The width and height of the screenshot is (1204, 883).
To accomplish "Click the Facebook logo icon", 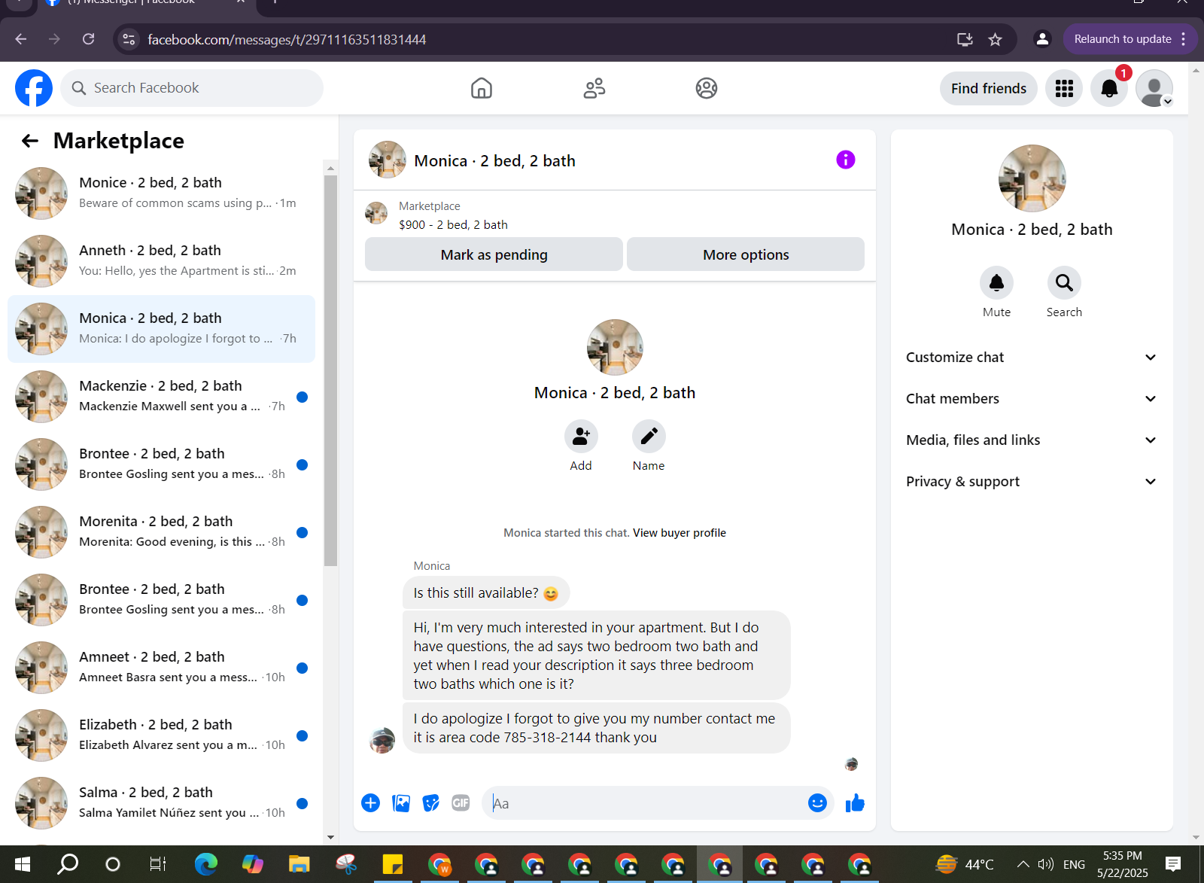I will 34,88.
